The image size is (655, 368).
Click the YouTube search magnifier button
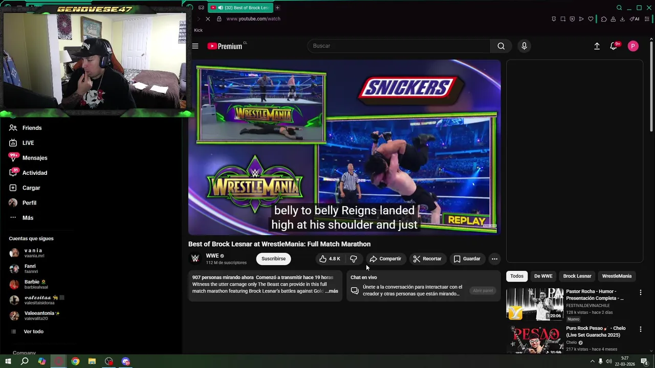coord(501,46)
